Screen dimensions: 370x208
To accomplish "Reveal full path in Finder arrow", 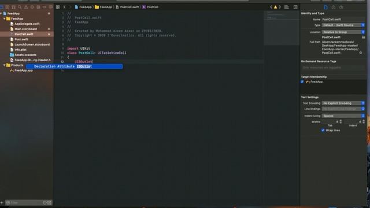I will (361, 53).
